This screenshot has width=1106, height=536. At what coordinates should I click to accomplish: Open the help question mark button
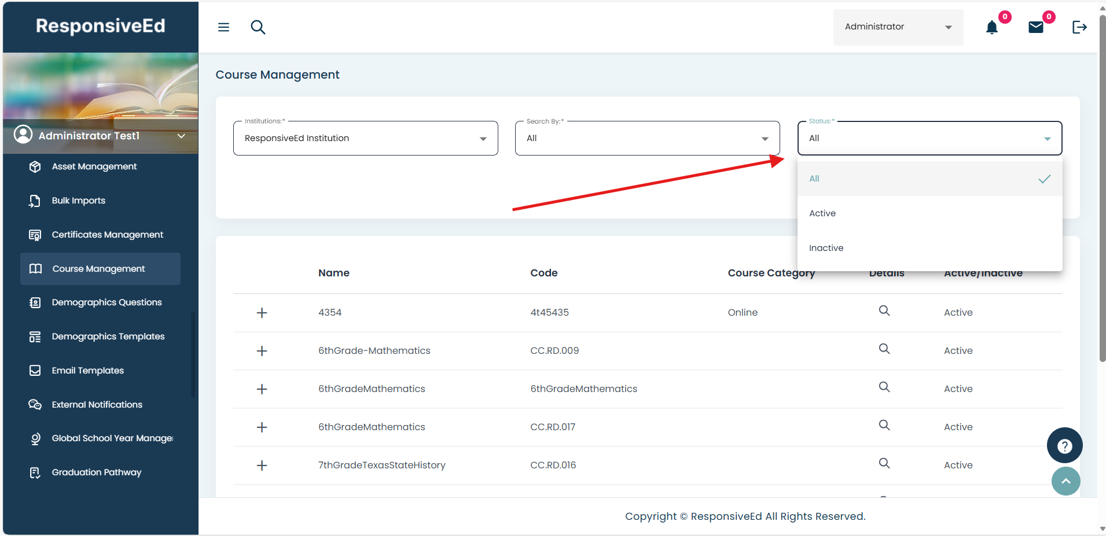coord(1064,446)
